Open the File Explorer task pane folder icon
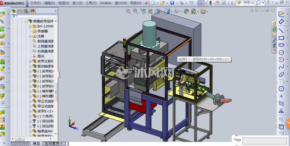The width and height of the screenshot is (290, 146). click(x=274, y=34)
